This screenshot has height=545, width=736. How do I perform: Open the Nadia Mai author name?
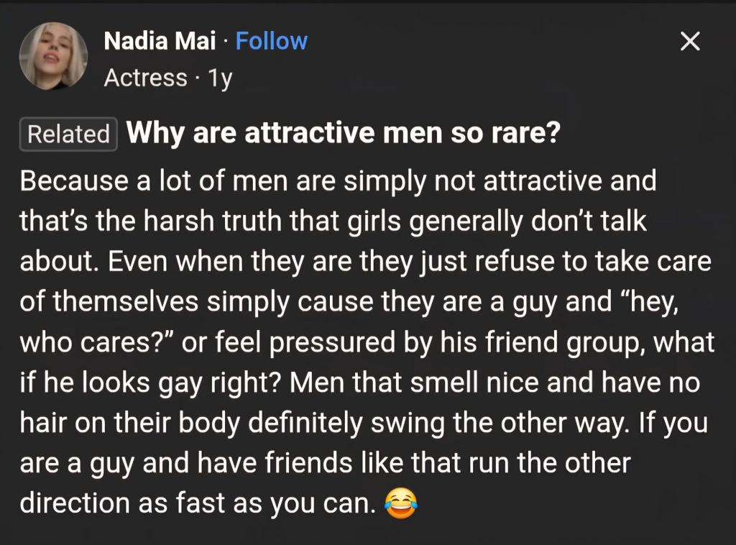[160, 41]
